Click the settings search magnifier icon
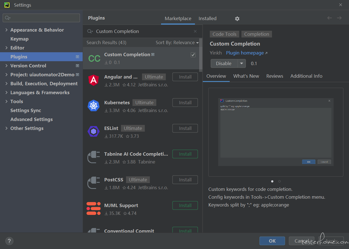The width and height of the screenshot is (349, 249). [7, 18]
